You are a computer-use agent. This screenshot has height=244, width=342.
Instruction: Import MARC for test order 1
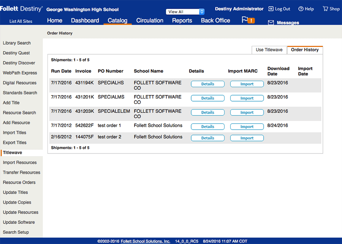point(247,127)
